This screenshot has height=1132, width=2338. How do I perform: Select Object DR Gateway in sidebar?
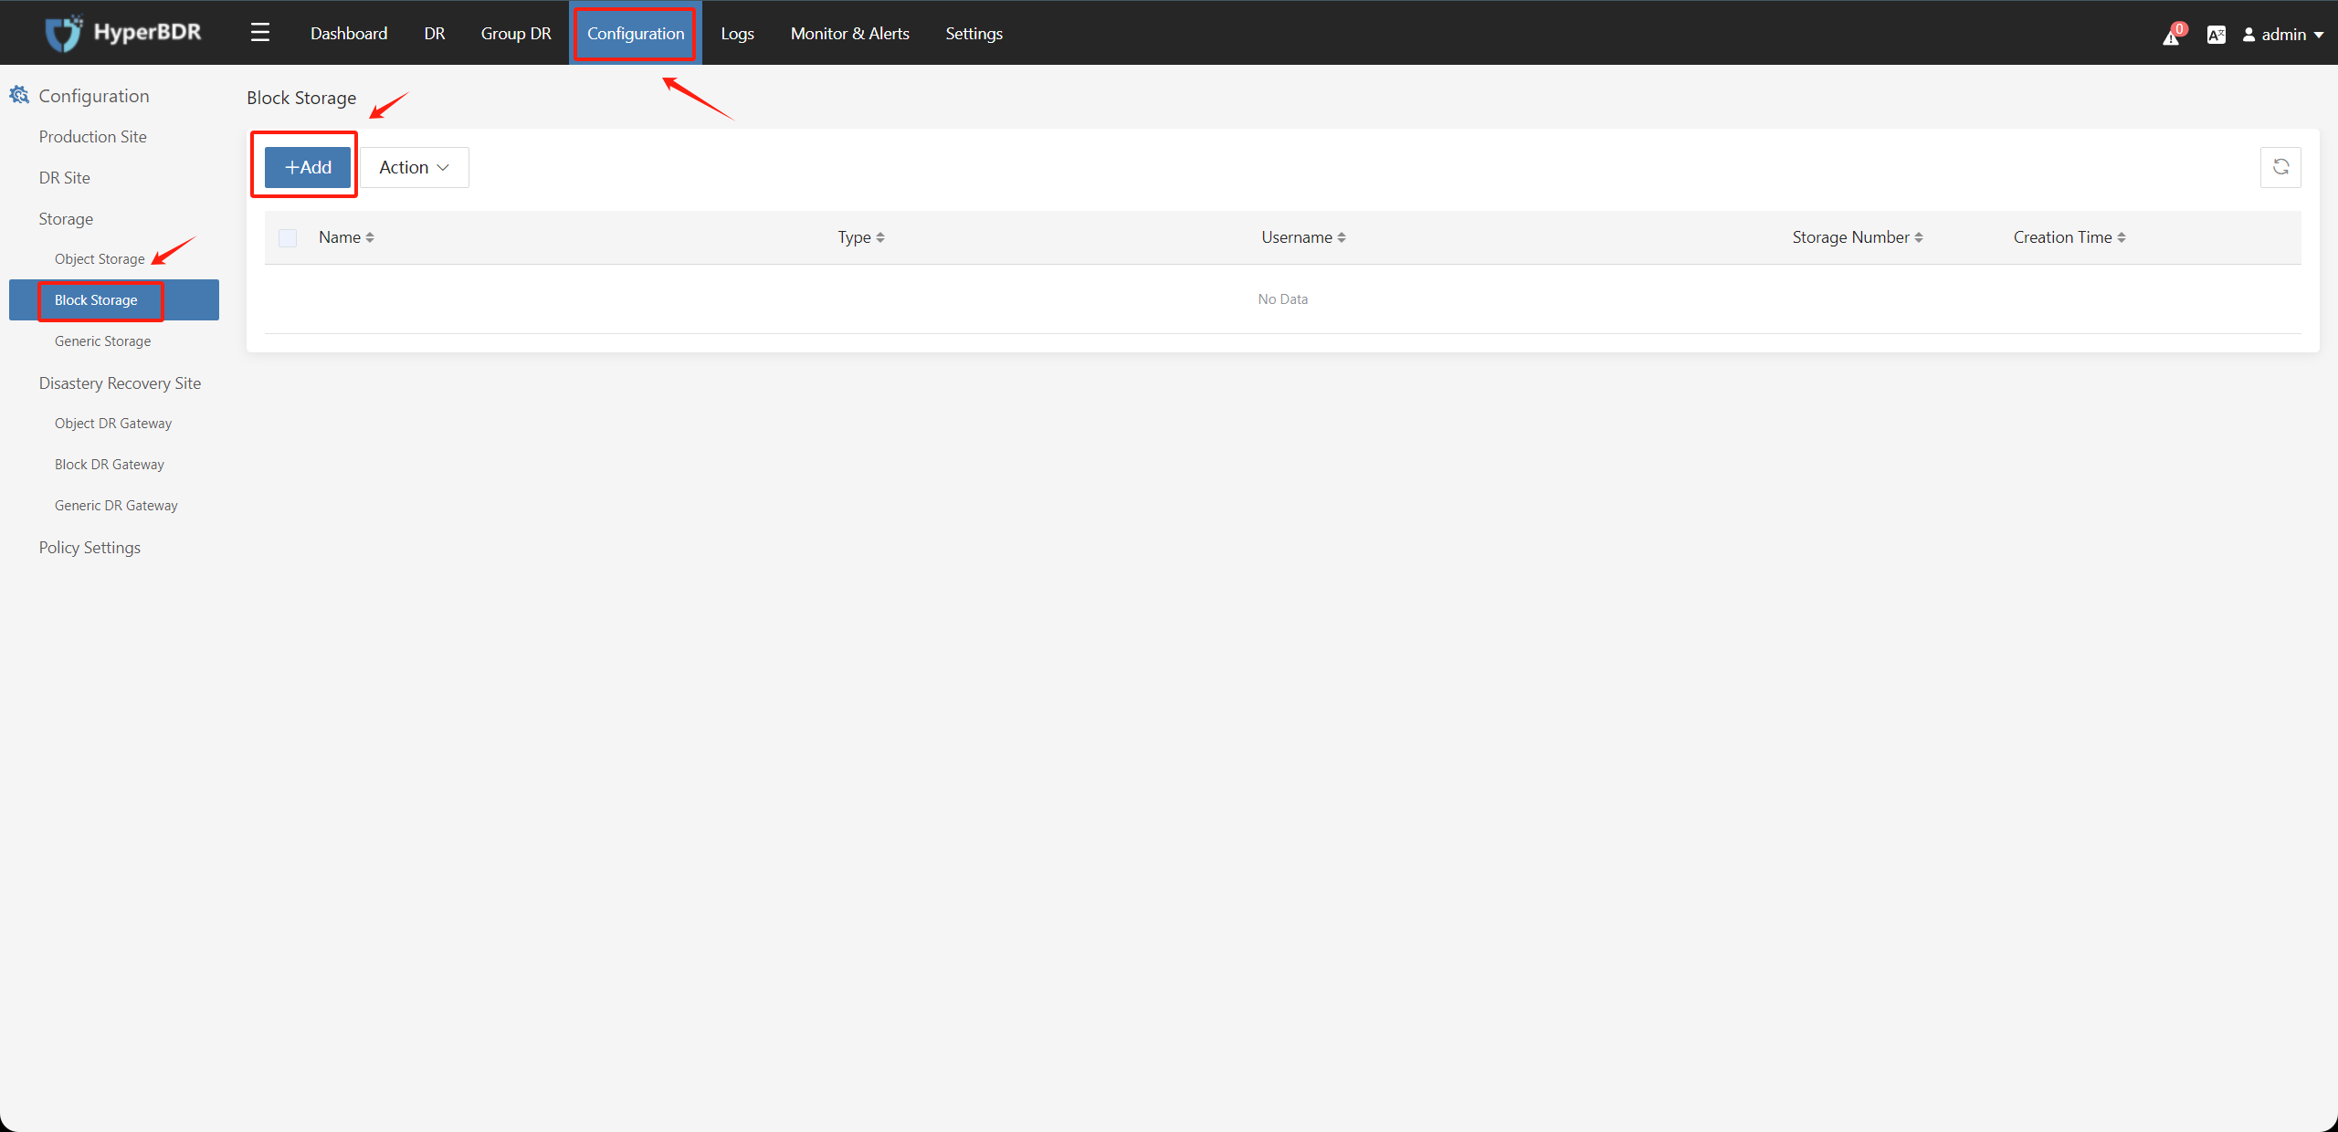pos(113,423)
